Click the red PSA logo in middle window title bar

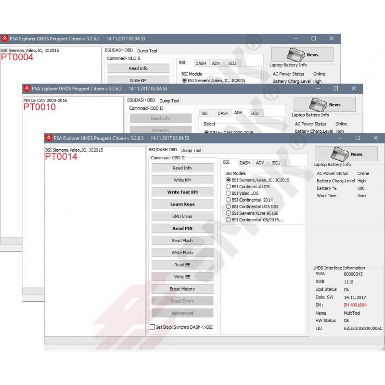click(x=27, y=89)
